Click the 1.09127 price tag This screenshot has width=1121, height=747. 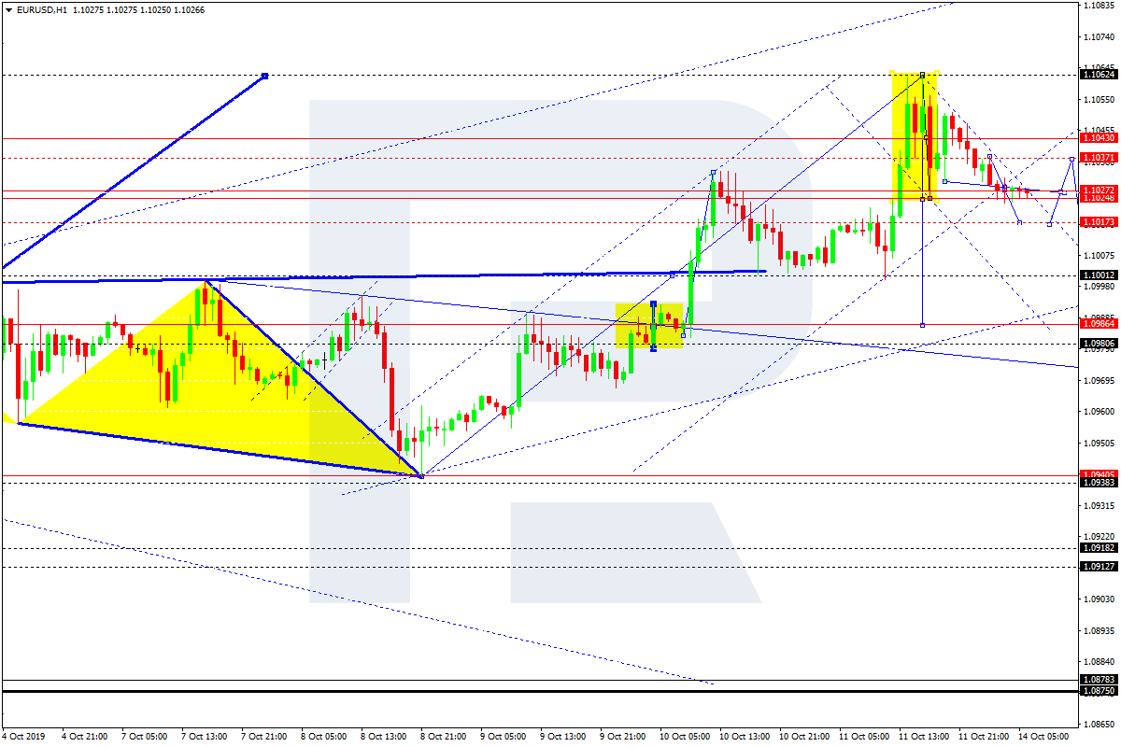click(x=1098, y=568)
